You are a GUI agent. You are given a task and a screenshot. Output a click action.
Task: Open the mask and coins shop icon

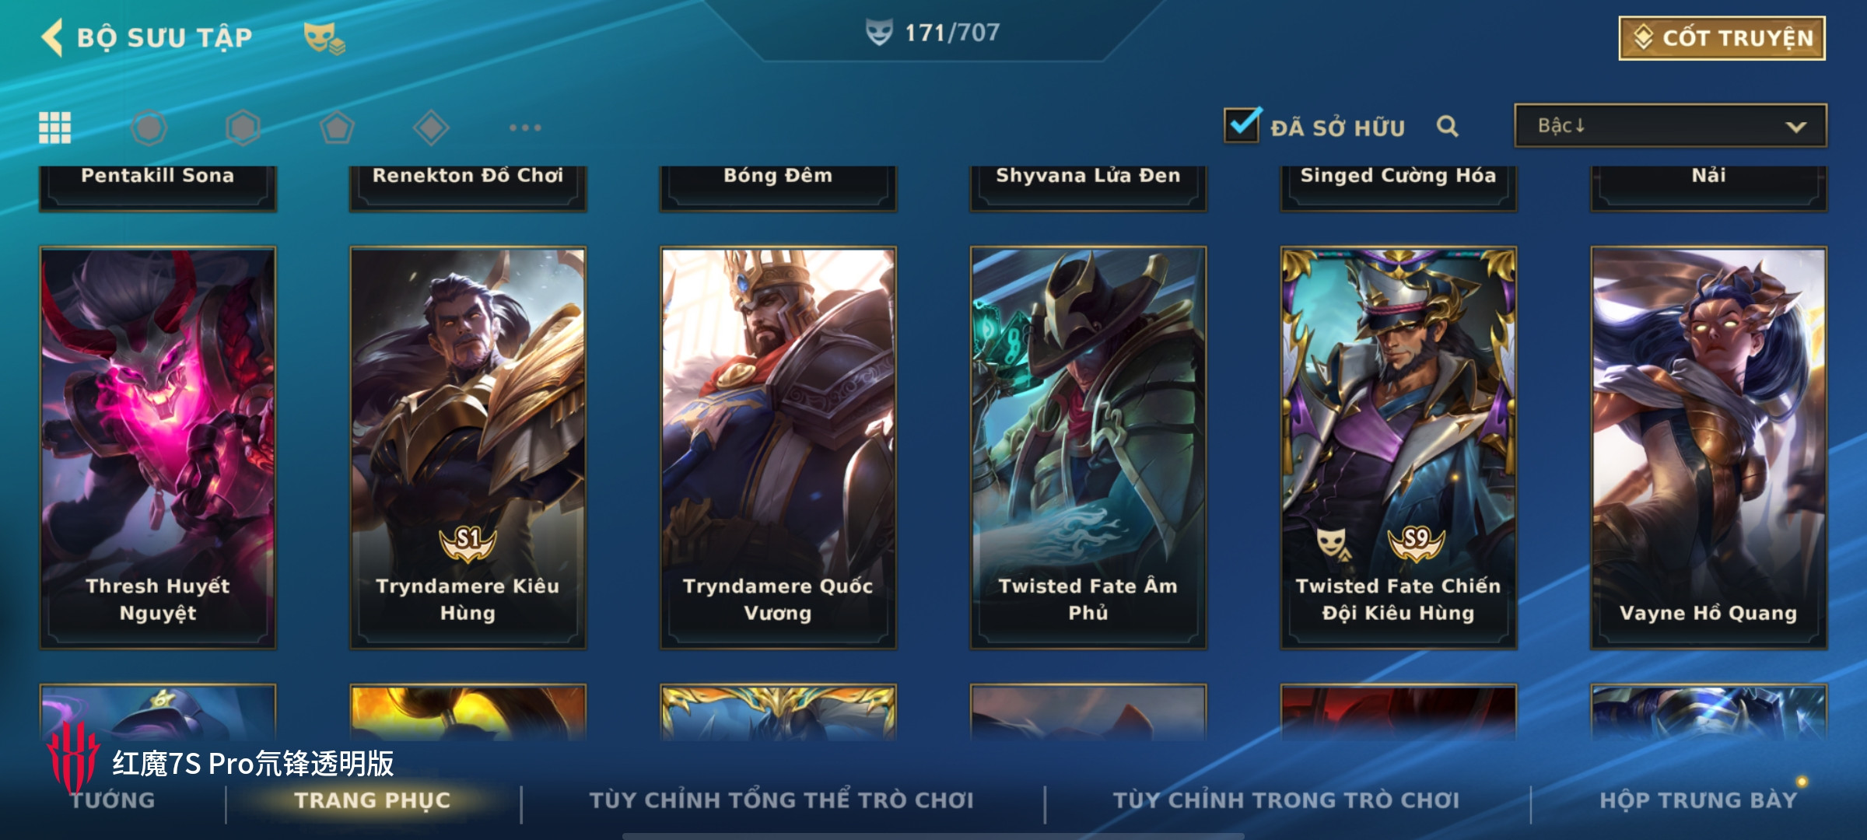324,38
